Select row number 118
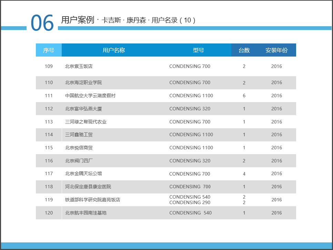This screenshot has width=333, height=250. [49, 187]
